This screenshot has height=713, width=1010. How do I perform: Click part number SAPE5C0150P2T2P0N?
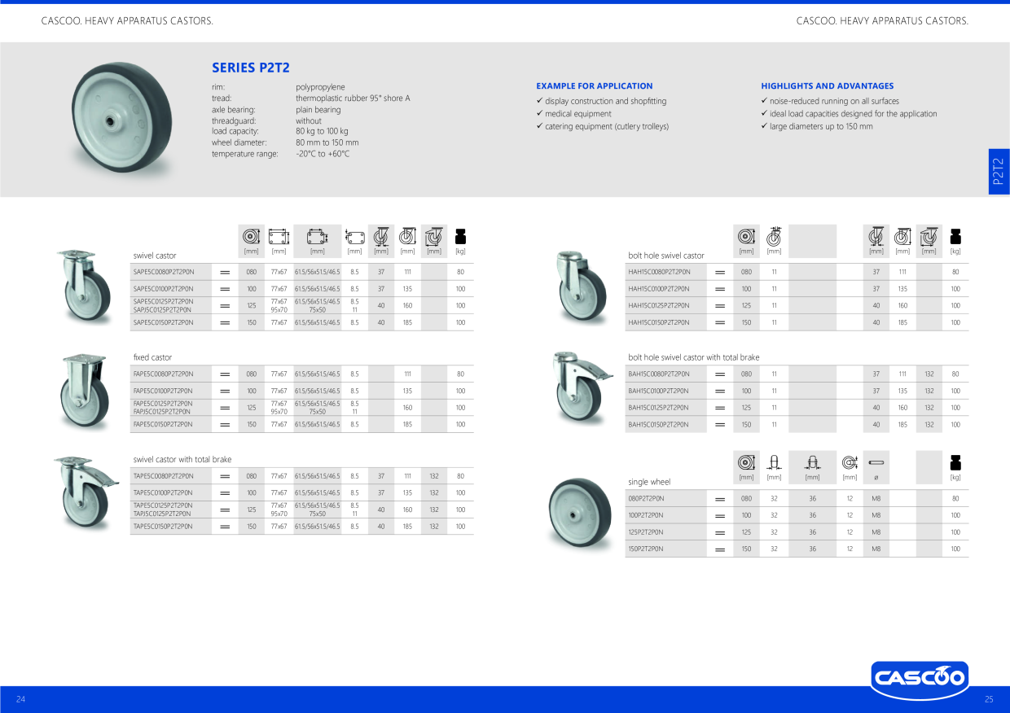164,322
